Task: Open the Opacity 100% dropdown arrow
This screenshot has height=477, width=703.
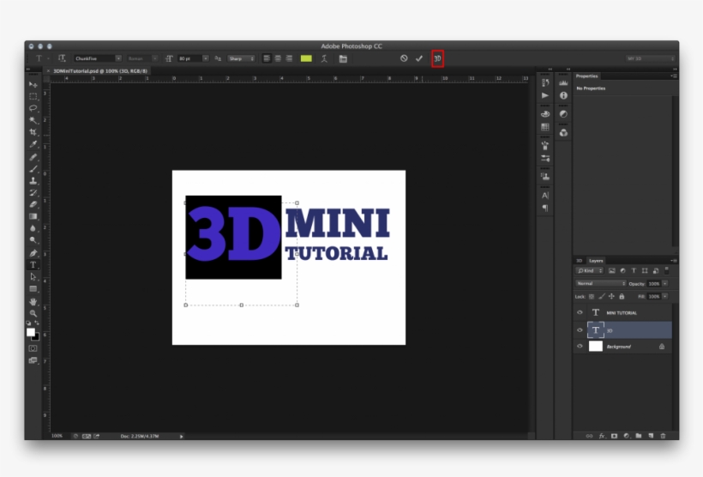Action: pos(665,284)
